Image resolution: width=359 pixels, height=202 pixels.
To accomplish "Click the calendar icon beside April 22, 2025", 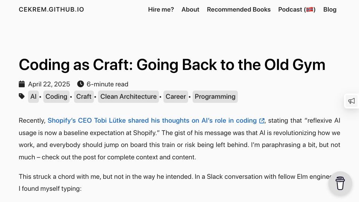I will coord(22,84).
